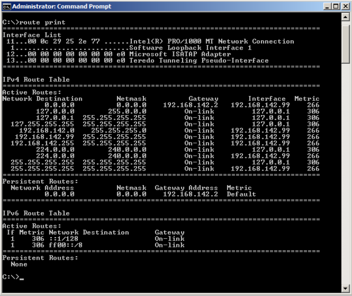The height and width of the screenshot is (296, 352).
Task: Click the final C:\> prompt line
Action: 13,277
